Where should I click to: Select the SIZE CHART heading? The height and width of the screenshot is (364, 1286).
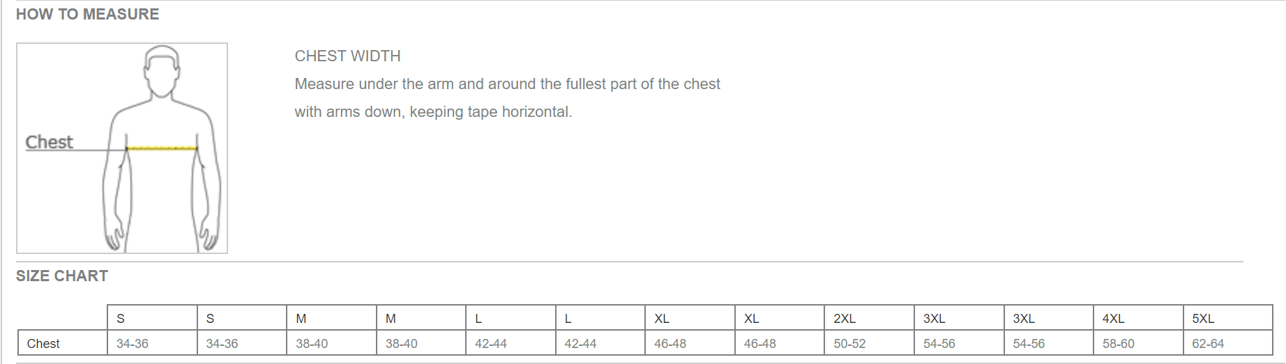coord(61,276)
